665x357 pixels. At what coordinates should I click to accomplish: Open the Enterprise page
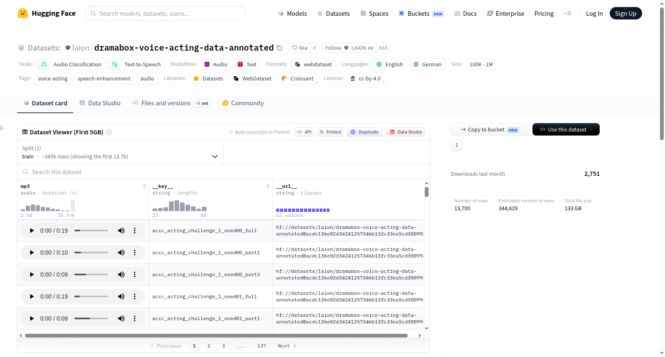click(505, 13)
